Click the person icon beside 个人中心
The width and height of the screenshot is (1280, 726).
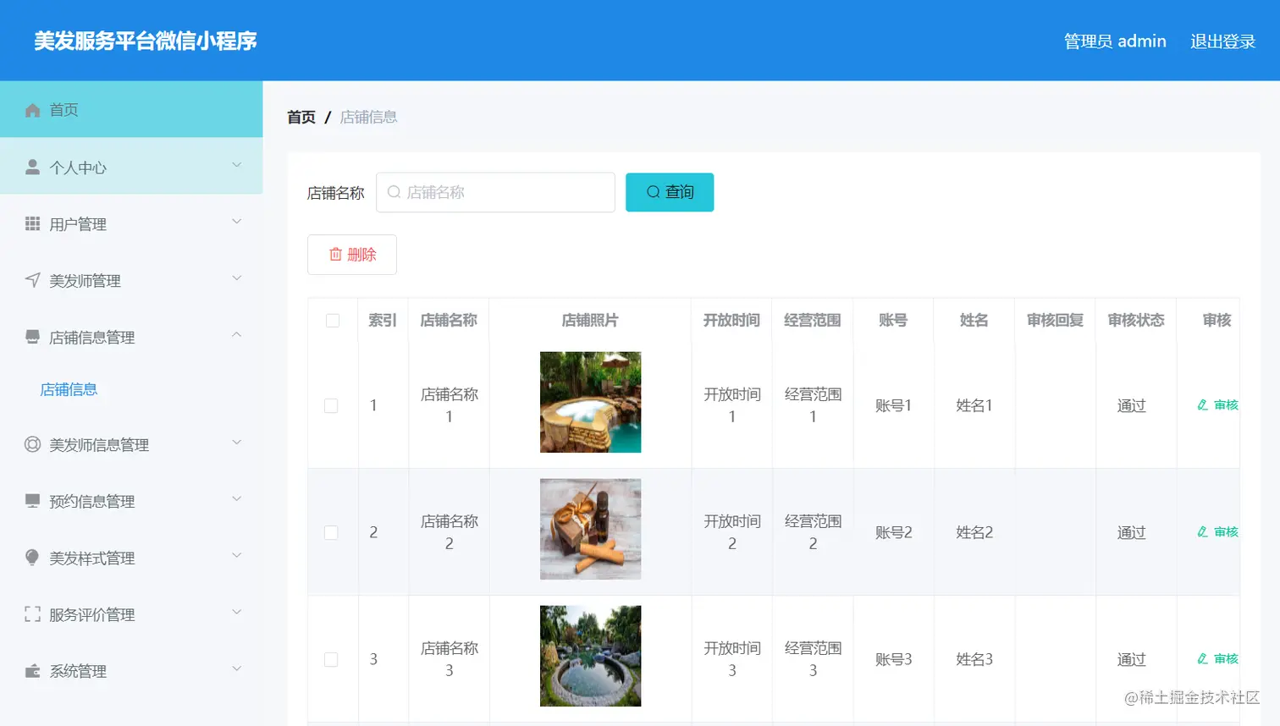coord(32,167)
